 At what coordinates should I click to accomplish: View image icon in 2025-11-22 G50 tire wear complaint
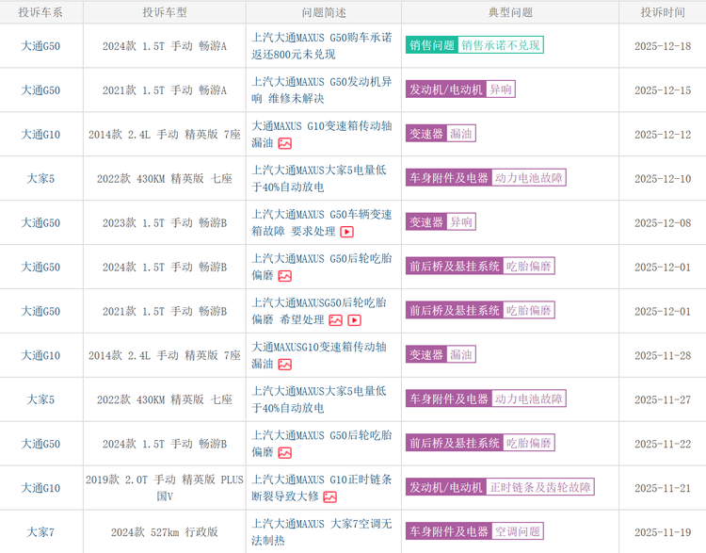tap(284, 453)
